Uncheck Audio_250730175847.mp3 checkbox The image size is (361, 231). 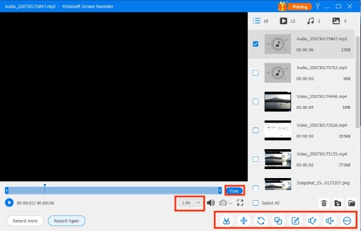[x=256, y=44]
